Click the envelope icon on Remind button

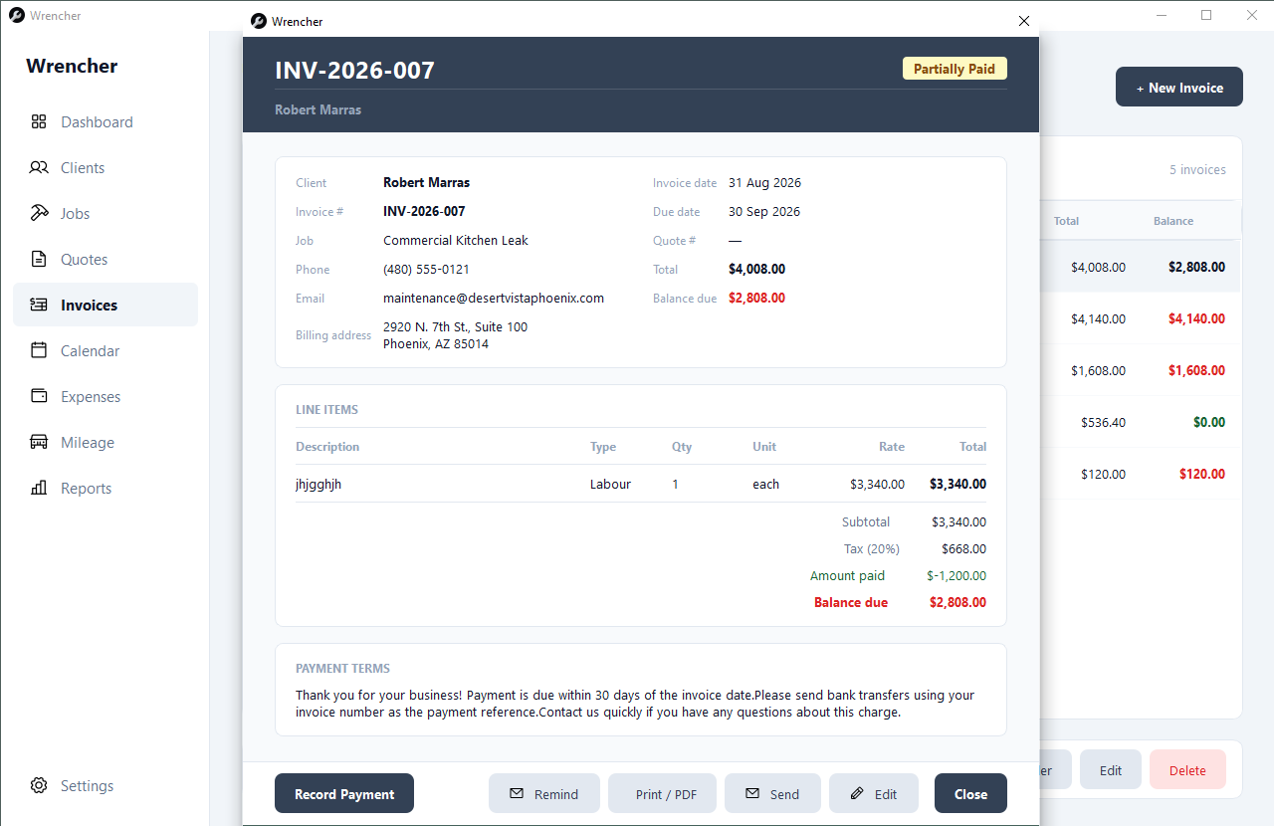517,794
